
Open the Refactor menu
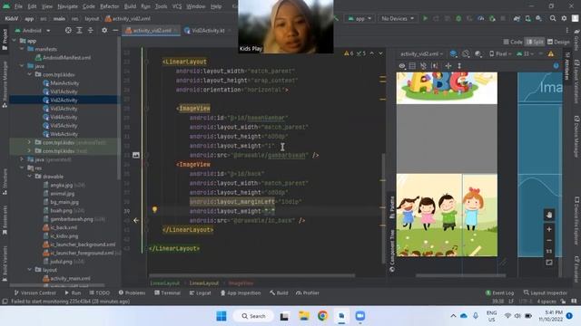(x=109, y=6)
